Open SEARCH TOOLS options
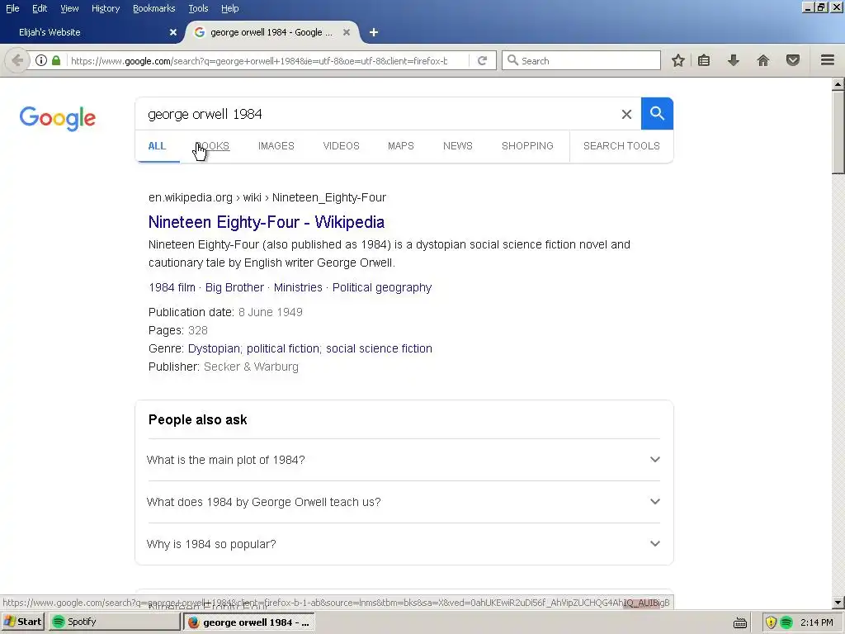 [x=621, y=146]
